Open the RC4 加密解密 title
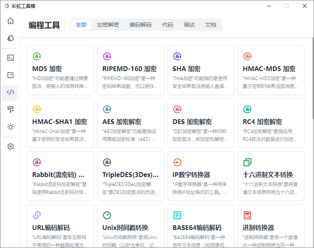The image size is (314, 248). 262,122
